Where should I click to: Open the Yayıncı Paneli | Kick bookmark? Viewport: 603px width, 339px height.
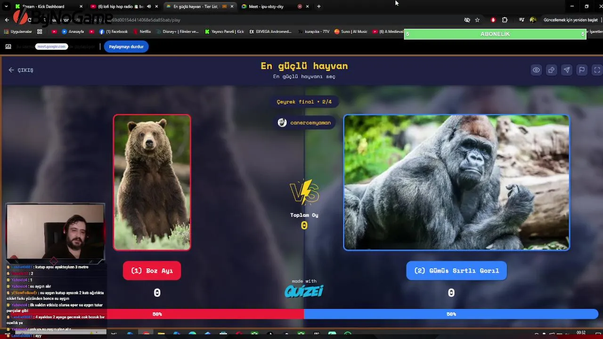click(x=224, y=32)
